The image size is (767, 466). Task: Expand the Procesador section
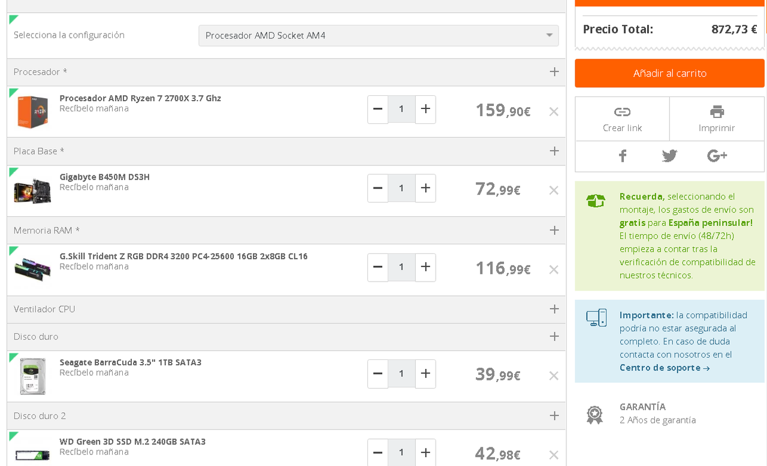coord(554,72)
